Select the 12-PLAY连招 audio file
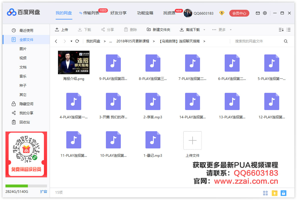Image resolution: width=297 pixels, height=200 pixels. pyautogui.click(x=272, y=101)
